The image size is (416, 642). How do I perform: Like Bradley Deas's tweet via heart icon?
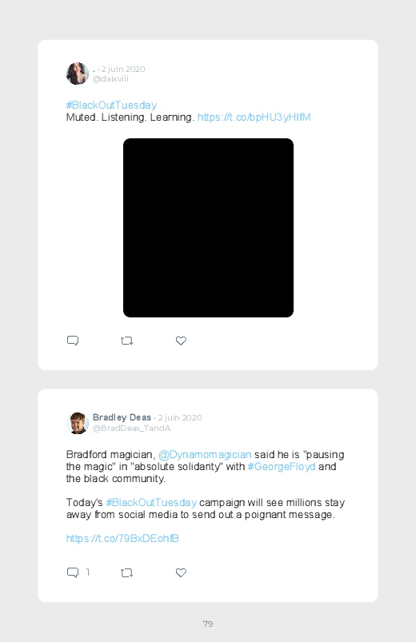pos(181,572)
